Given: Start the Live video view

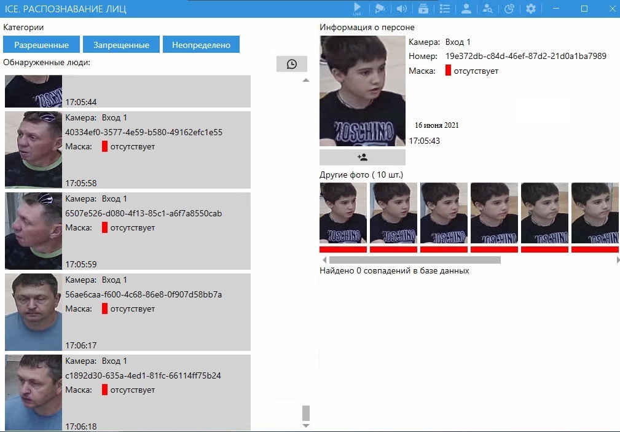Looking at the screenshot, I should coord(357,9).
